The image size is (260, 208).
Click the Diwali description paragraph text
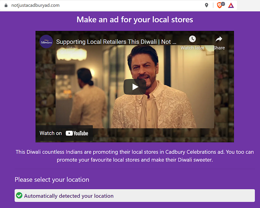[x=135, y=156]
